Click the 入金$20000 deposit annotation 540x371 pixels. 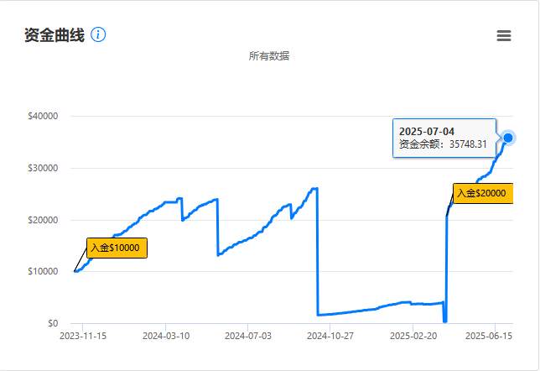pos(483,193)
